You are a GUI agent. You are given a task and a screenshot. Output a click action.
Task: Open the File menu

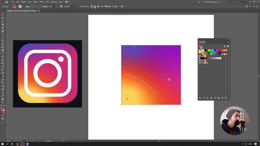pyautogui.click(x=13, y=2)
